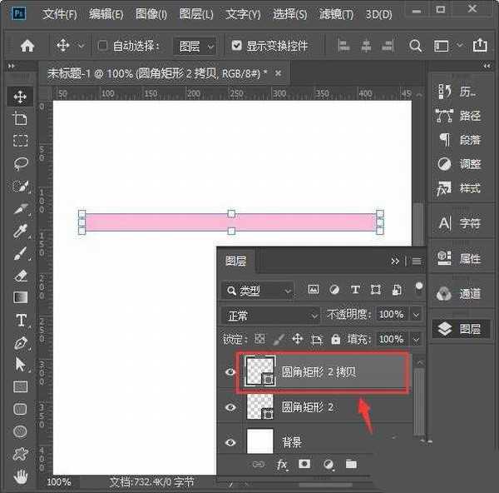Image resolution: width=499 pixels, height=493 pixels.
Task: Select the Quick Selection tool
Action: point(20,187)
